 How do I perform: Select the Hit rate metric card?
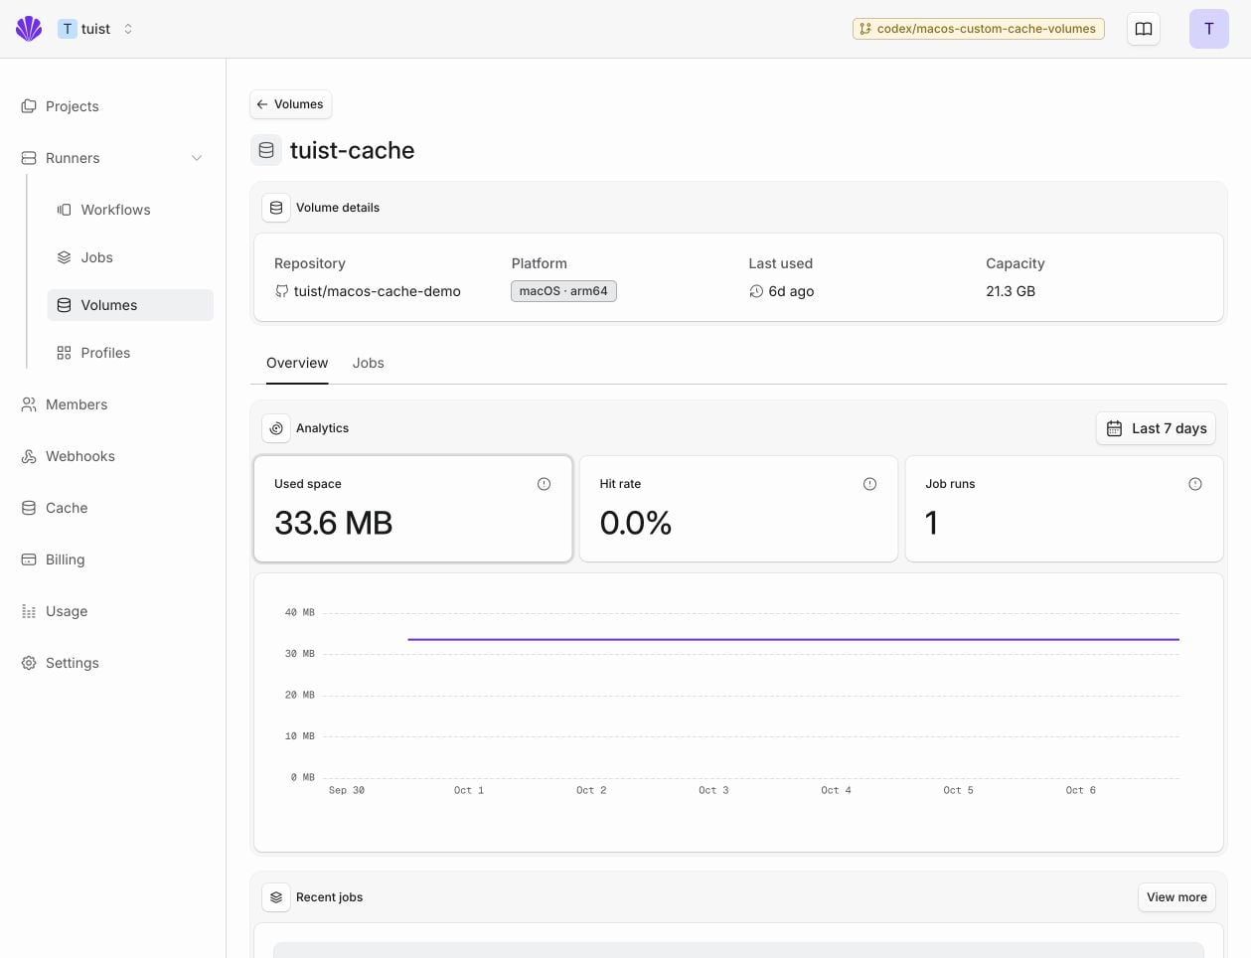pos(738,509)
